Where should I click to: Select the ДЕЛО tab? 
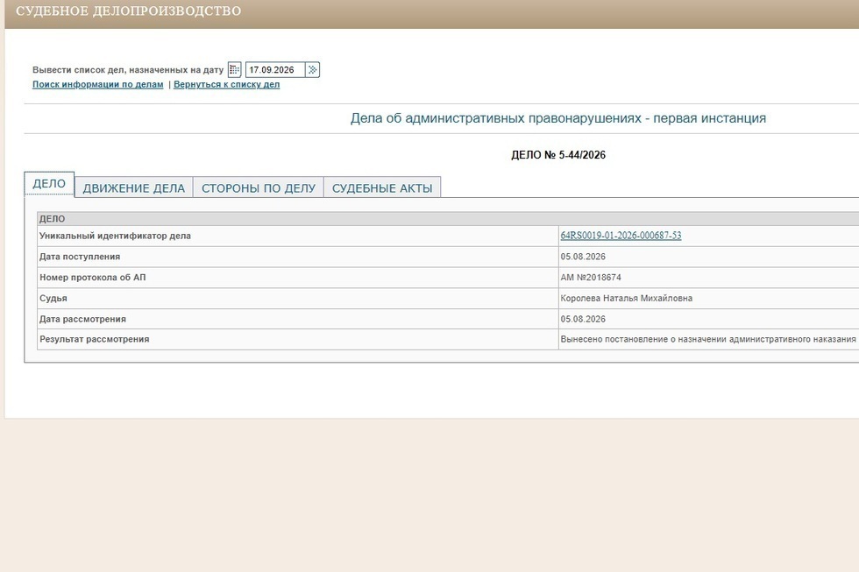[49, 184]
